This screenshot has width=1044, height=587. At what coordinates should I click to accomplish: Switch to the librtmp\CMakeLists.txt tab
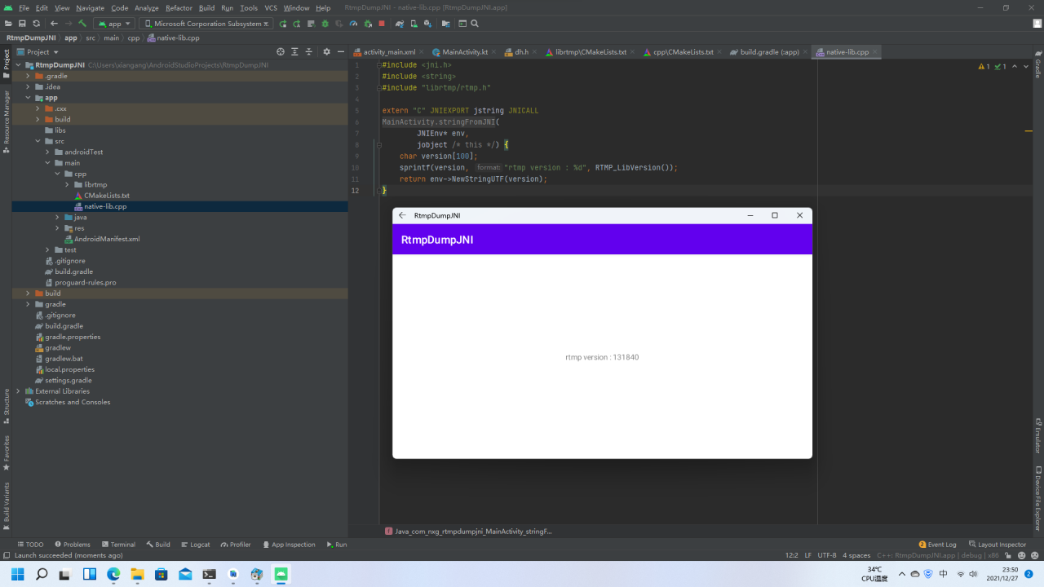tap(591, 51)
